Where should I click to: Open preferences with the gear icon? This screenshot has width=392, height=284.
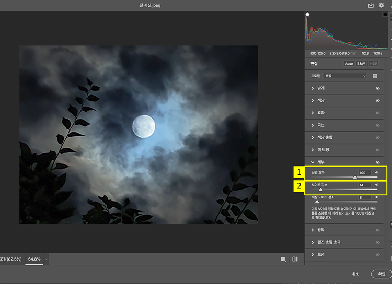click(382, 5)
